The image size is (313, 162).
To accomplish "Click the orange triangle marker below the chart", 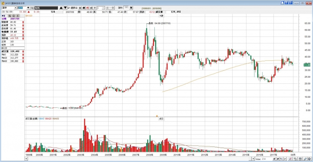I will click(x=157, y=116).
